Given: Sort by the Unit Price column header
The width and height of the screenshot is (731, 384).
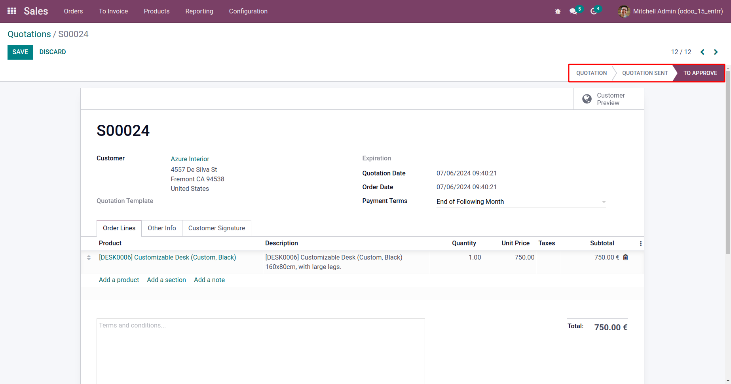Looking at the screenshot, I should point(515,243).
